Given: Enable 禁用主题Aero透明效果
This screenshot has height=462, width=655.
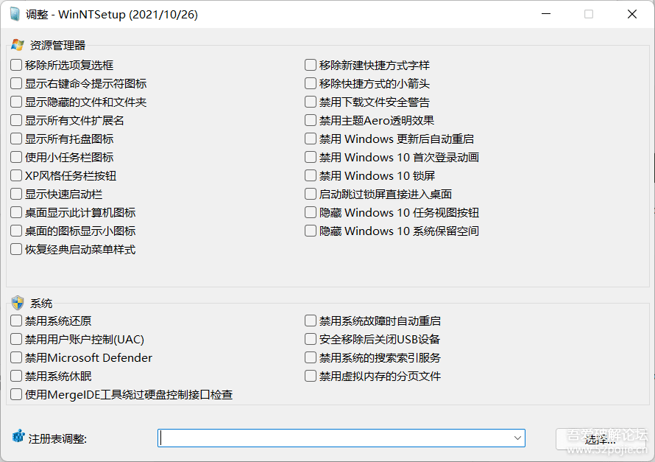Looking at the screenshot, I should (x=311, y=120).
